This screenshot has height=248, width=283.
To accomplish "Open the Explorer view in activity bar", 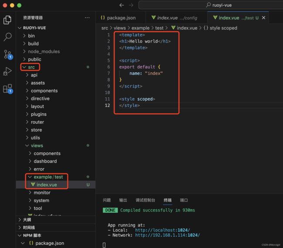I will (7, 20).
